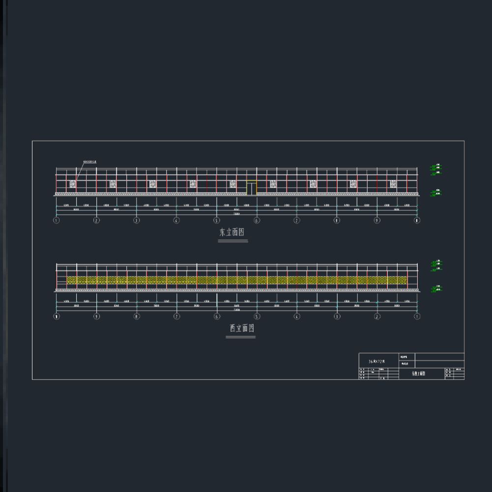The width and height of the screenshot is (492, 492).
Task: Pick axis bubble 4 of the east elevation
Action: (176, 220)
